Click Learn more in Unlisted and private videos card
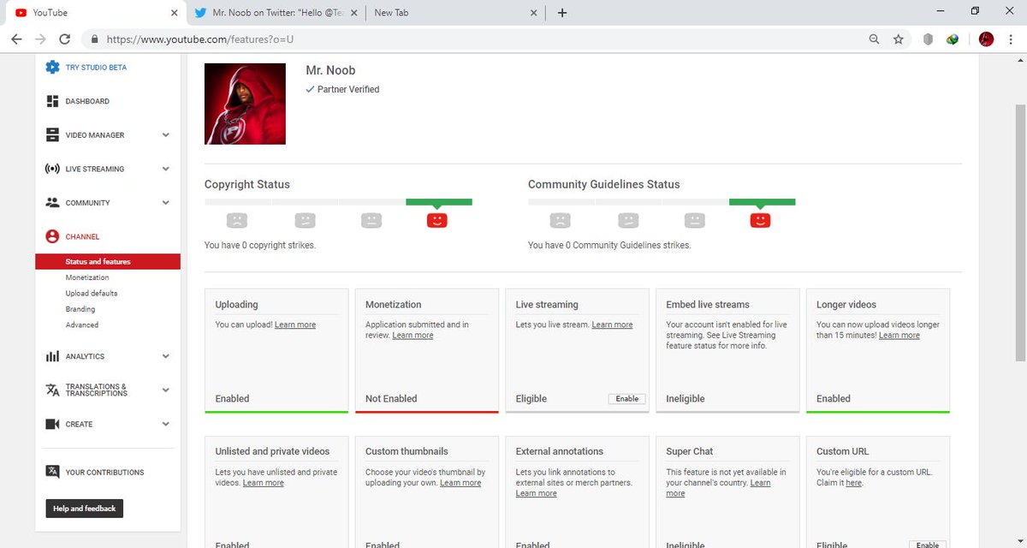The width and height of the screenshot is (1027, 548). (x=264, y=483)
